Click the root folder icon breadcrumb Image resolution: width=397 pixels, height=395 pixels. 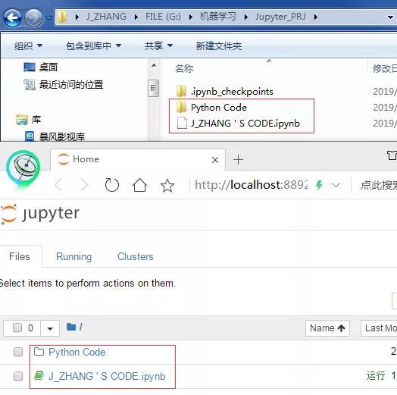pos(71,327)
